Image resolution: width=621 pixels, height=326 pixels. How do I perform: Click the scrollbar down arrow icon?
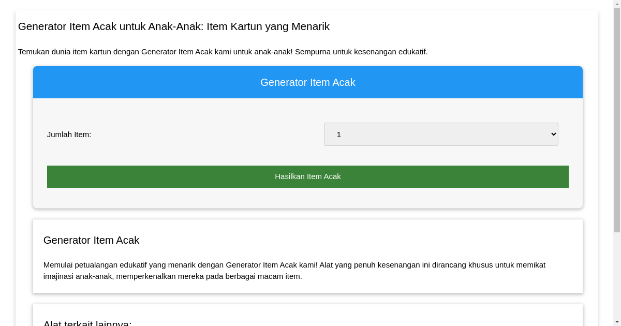[x=617, y=322]
